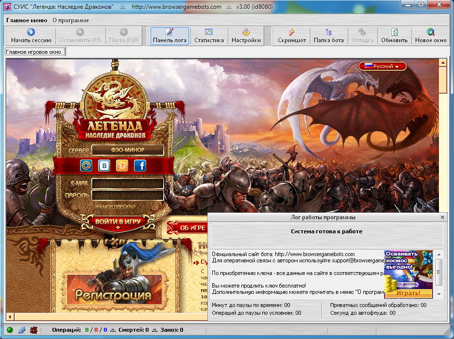Log in with the Mail.ru @ icon
This screenshot has width=454, height=339.
coord(86,166)
